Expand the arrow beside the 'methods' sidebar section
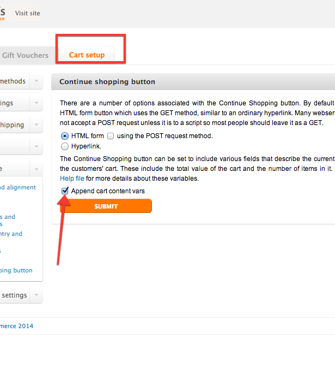Screen dimensions: 335x380 36,81
